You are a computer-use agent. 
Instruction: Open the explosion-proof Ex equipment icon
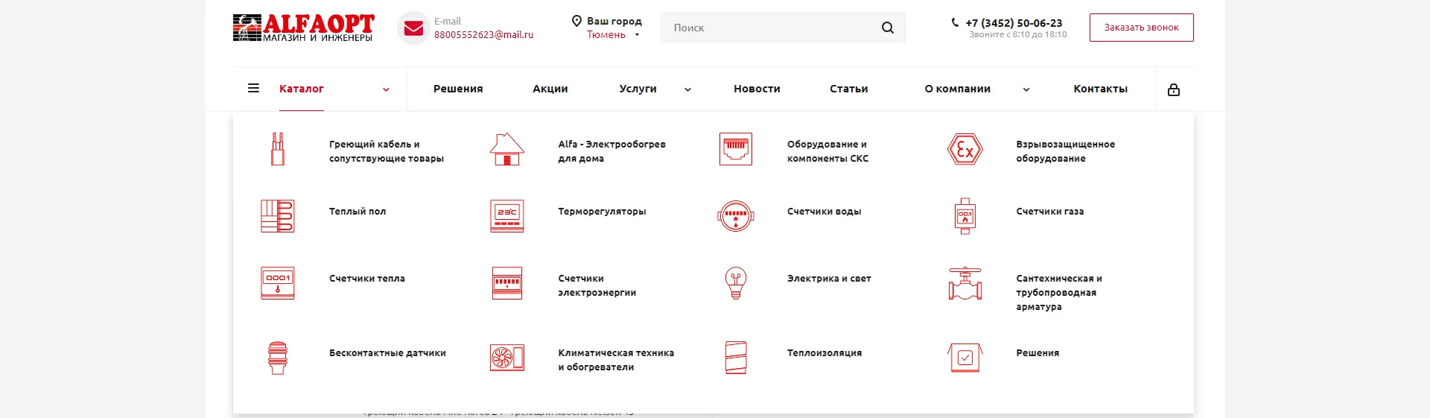(x=965, y=150)
